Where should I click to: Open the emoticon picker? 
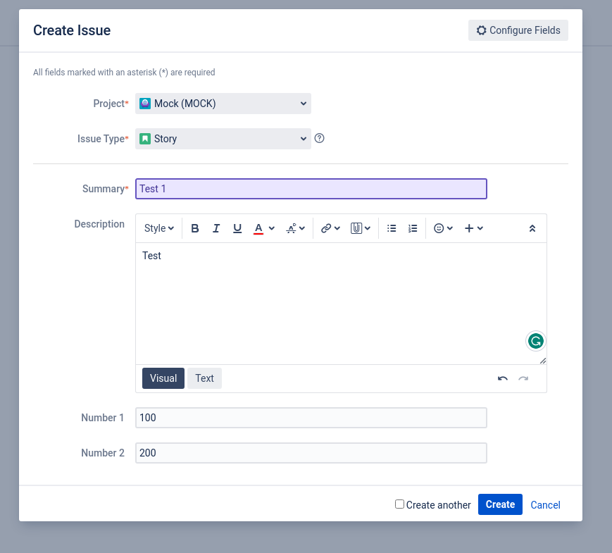pos(443,228)
